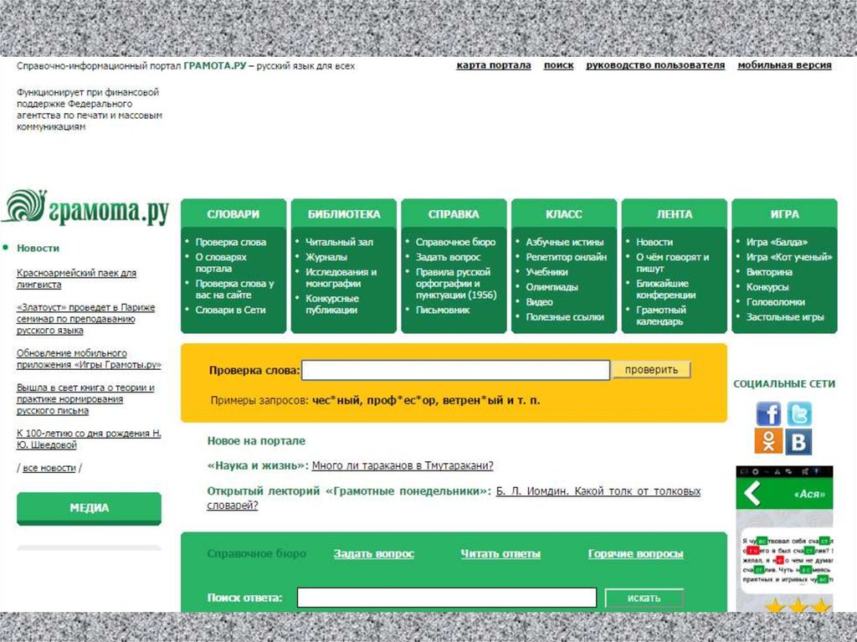Open news «Златоуст проведет в Париже семинар»
The height and width of the screenshot is (642, 857).
pyautogui.click(x=86, y=319)
